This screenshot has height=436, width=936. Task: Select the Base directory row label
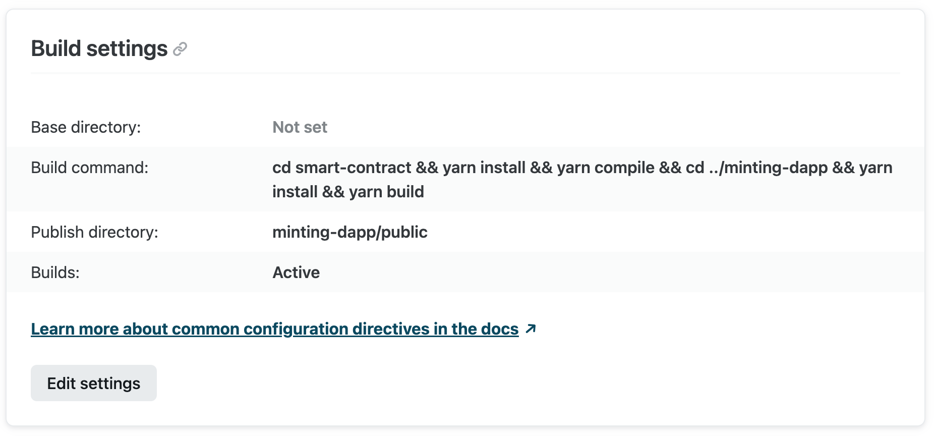coord(86,127)
